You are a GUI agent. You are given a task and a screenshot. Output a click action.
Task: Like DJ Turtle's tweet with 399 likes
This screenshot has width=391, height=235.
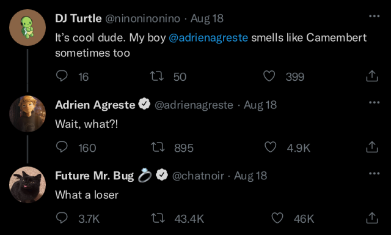pos(269,76)
